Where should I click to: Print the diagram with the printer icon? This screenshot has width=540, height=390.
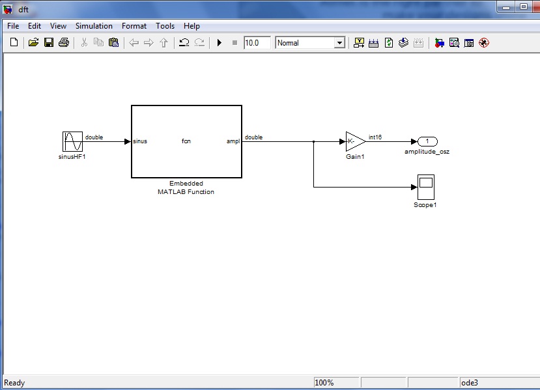[63, 43]
